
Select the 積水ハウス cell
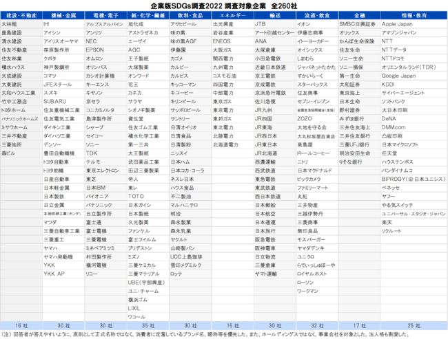coord(21,67)
